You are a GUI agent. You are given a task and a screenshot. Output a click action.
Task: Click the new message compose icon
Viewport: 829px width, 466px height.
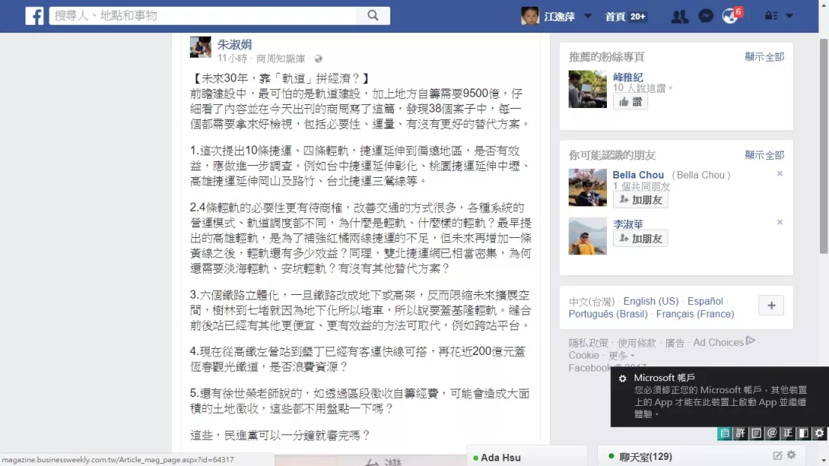click(x=777, y=455)
